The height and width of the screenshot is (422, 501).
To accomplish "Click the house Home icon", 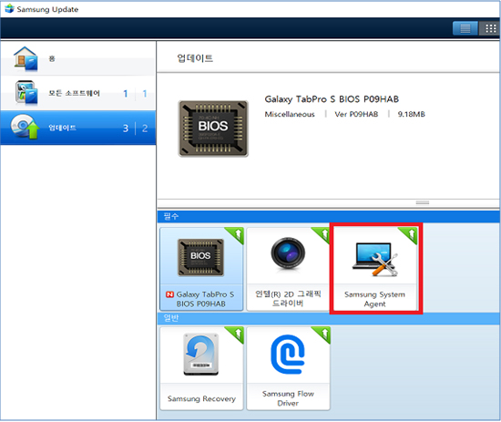I will pos(26,59).
